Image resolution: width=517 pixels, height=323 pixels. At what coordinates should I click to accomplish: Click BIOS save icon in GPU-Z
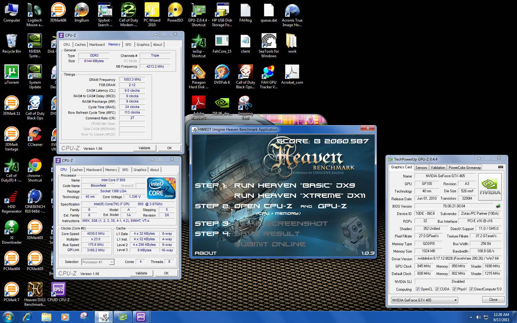pyautogui.click(x=498, y=206)
